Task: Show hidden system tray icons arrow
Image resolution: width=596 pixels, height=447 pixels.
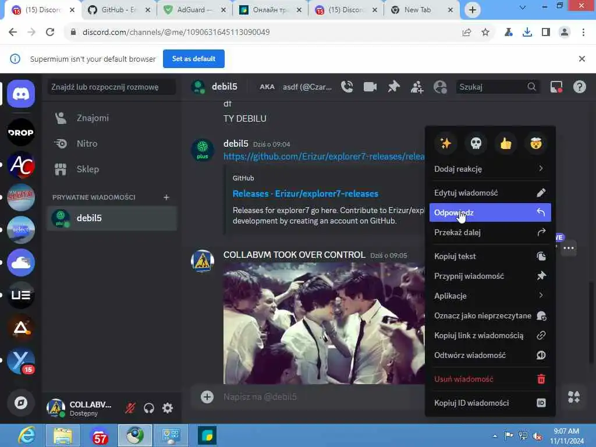Action: pyautogui.click(x=495, y=435)
